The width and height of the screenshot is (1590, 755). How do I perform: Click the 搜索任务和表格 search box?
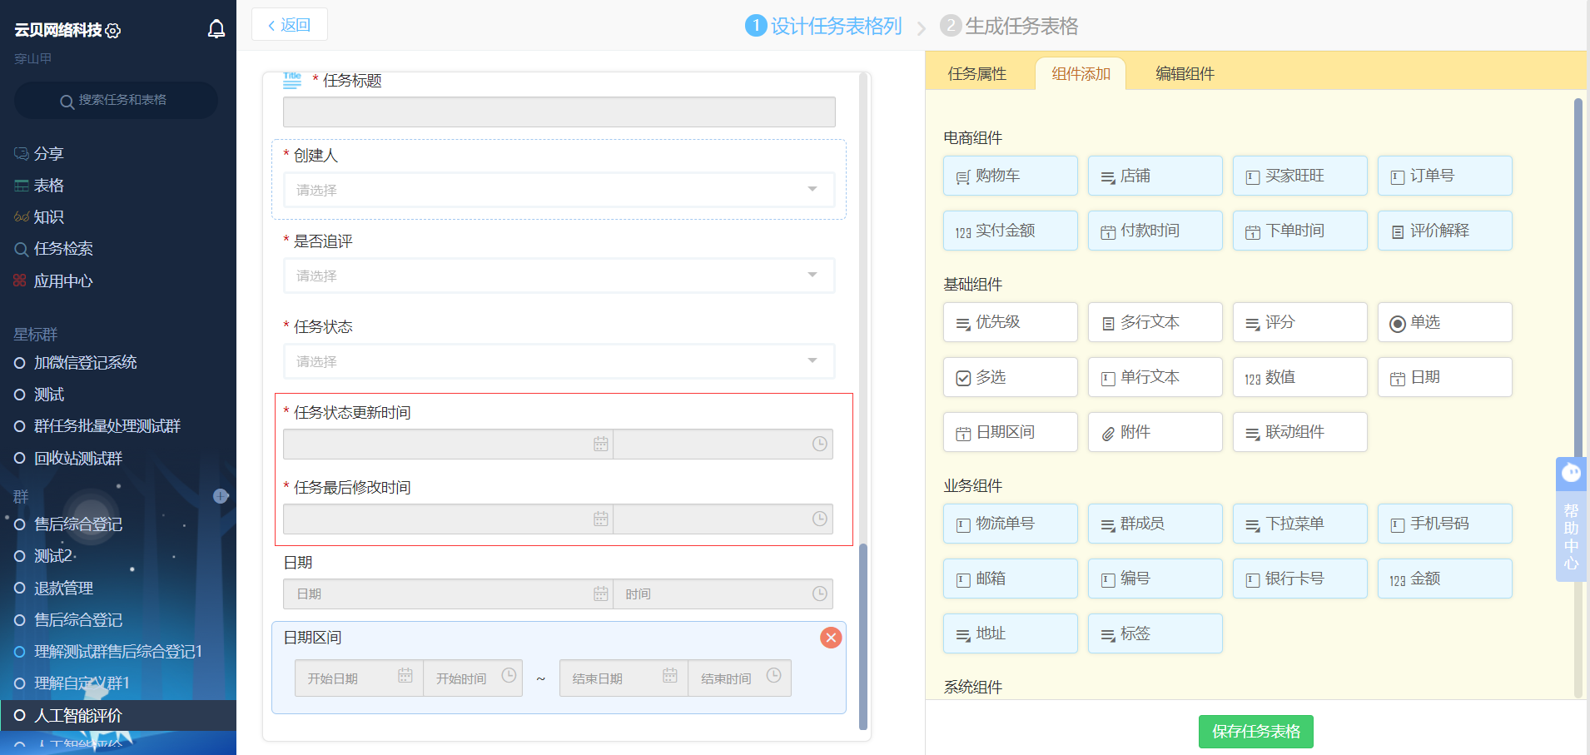(x=117, y=100)
